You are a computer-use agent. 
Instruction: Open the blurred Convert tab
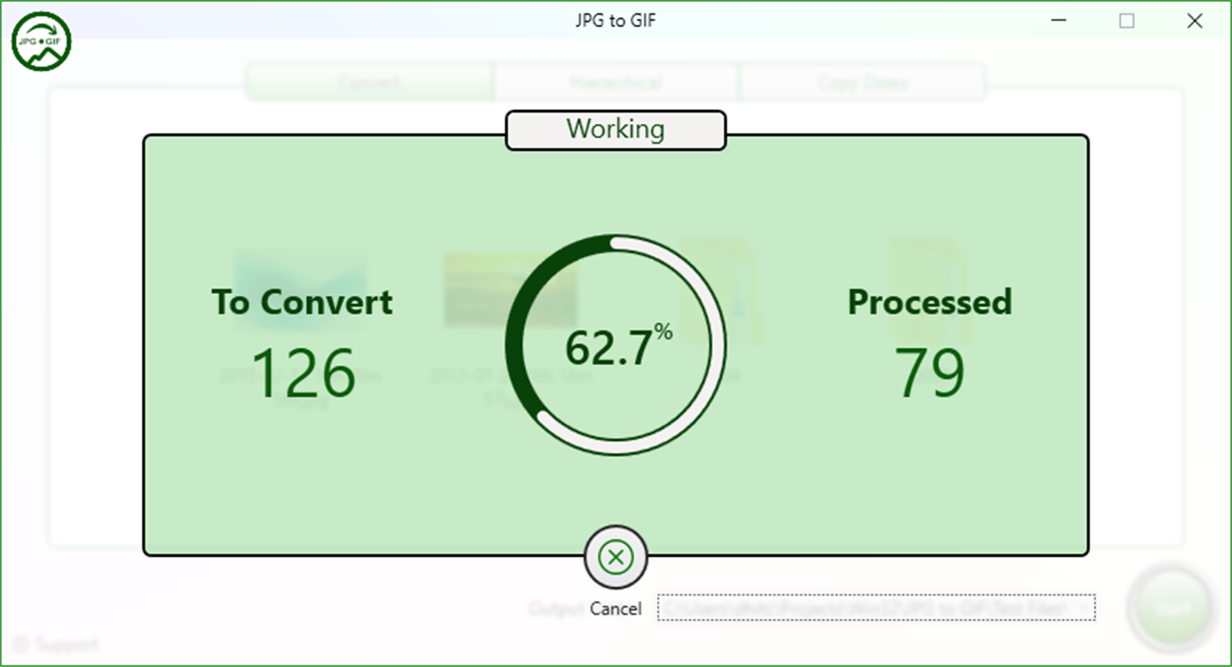point(369,83)
